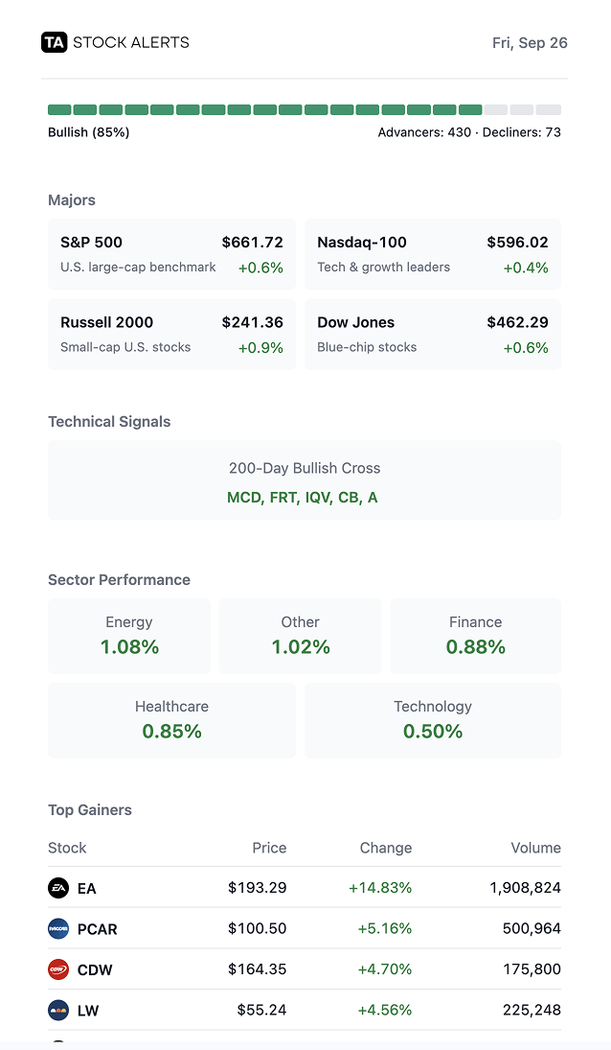Click the LW company logo icon
Viewport: 611px width, 1050px height.
tap(58, 1010)
